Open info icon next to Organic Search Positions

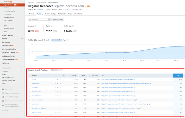point(62,70)
